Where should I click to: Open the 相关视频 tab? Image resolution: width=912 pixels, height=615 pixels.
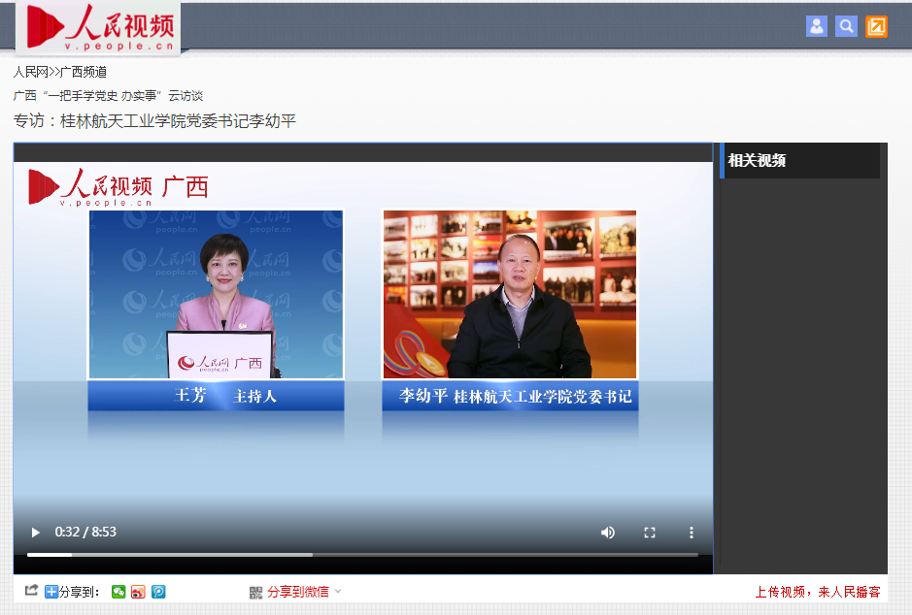pos(758,161)
